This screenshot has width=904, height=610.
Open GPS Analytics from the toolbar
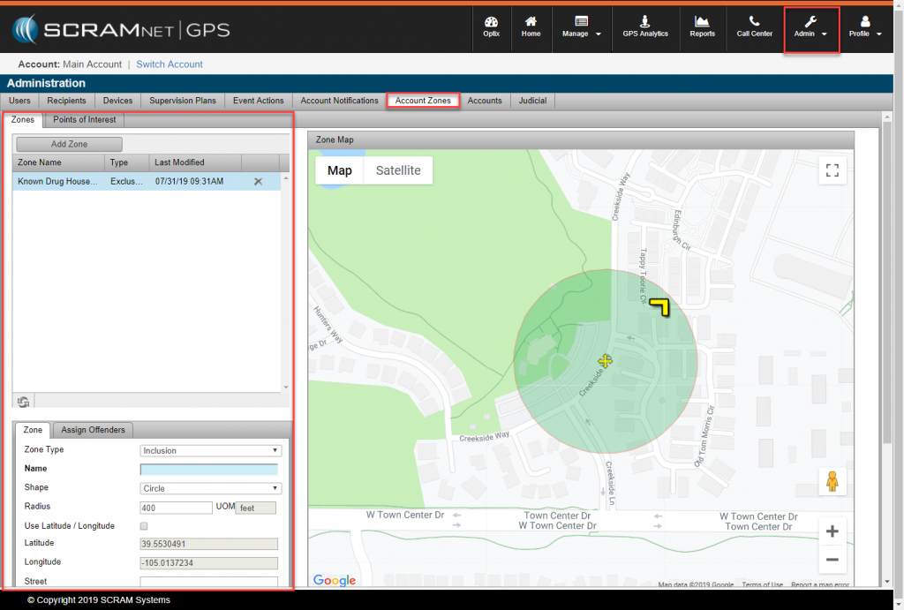pos(645,26)
